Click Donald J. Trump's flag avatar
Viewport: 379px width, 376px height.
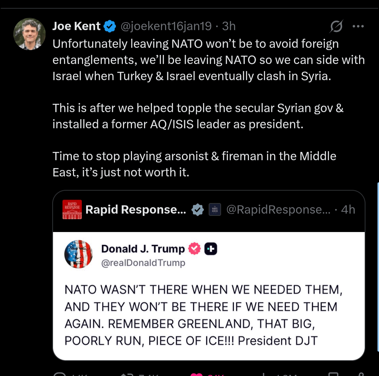point(79,254)
